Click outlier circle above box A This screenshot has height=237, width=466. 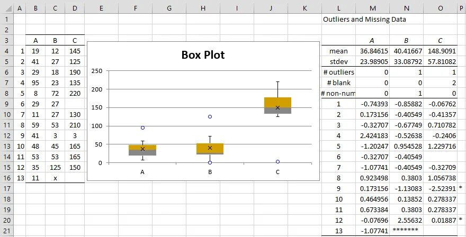(x=142, y=127)
